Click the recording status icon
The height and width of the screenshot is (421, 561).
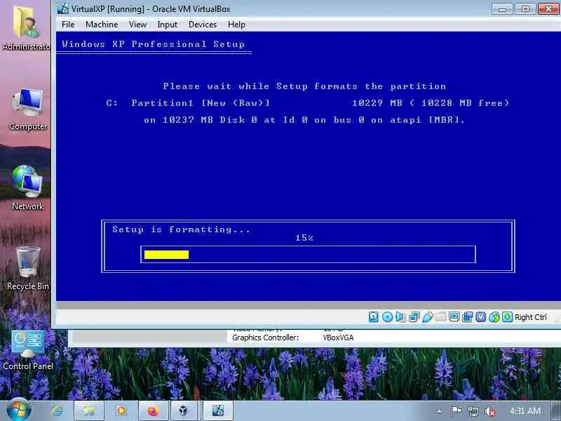point(467,317)
